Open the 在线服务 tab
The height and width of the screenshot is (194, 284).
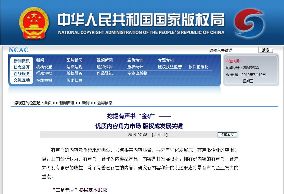coord(22,74)
